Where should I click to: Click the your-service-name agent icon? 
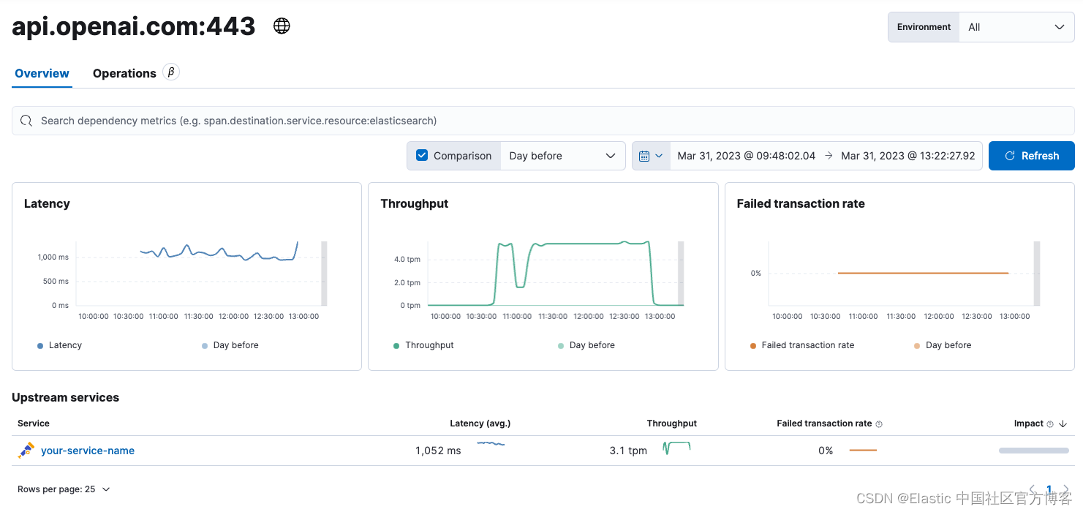click(26, 451)
